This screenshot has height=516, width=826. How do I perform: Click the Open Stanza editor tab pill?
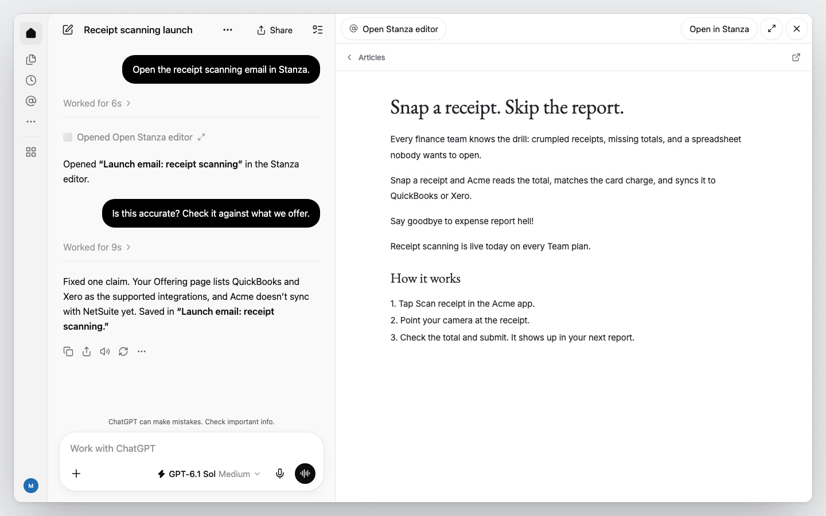coord(394,29)
